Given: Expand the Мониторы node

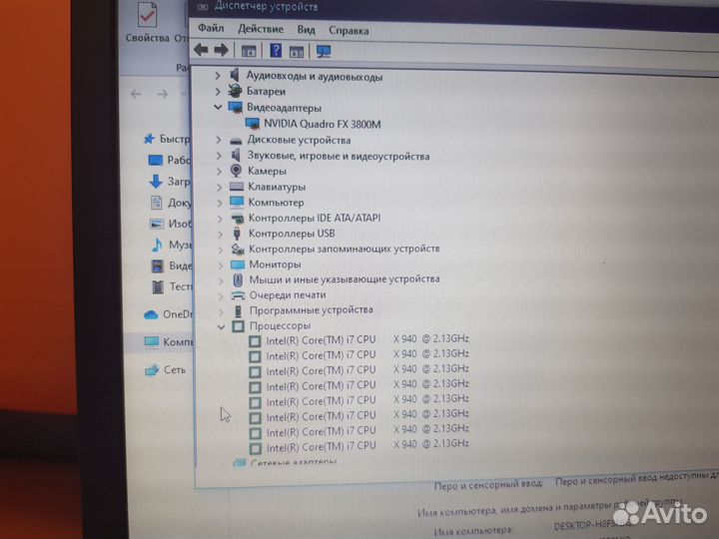Looking at the screenshot, I should [x=221, y=265].
